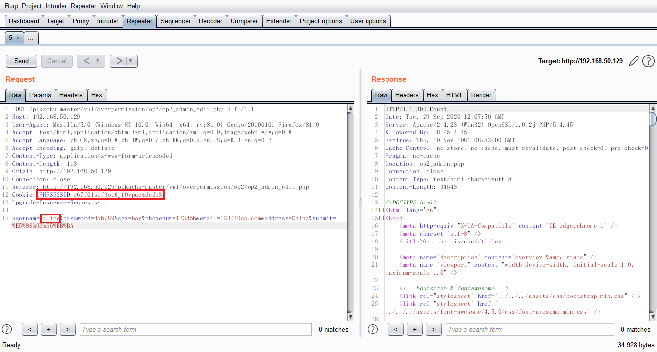Collapse the head tag fold on line 15
Viewport: 657px width, 352px height.
(381, 218)
